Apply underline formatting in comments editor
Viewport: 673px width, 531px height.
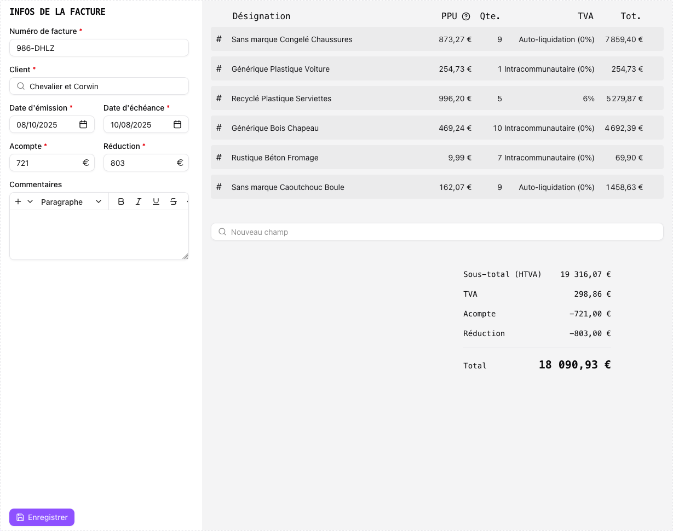pyautogui.click(x=156, y=201)
